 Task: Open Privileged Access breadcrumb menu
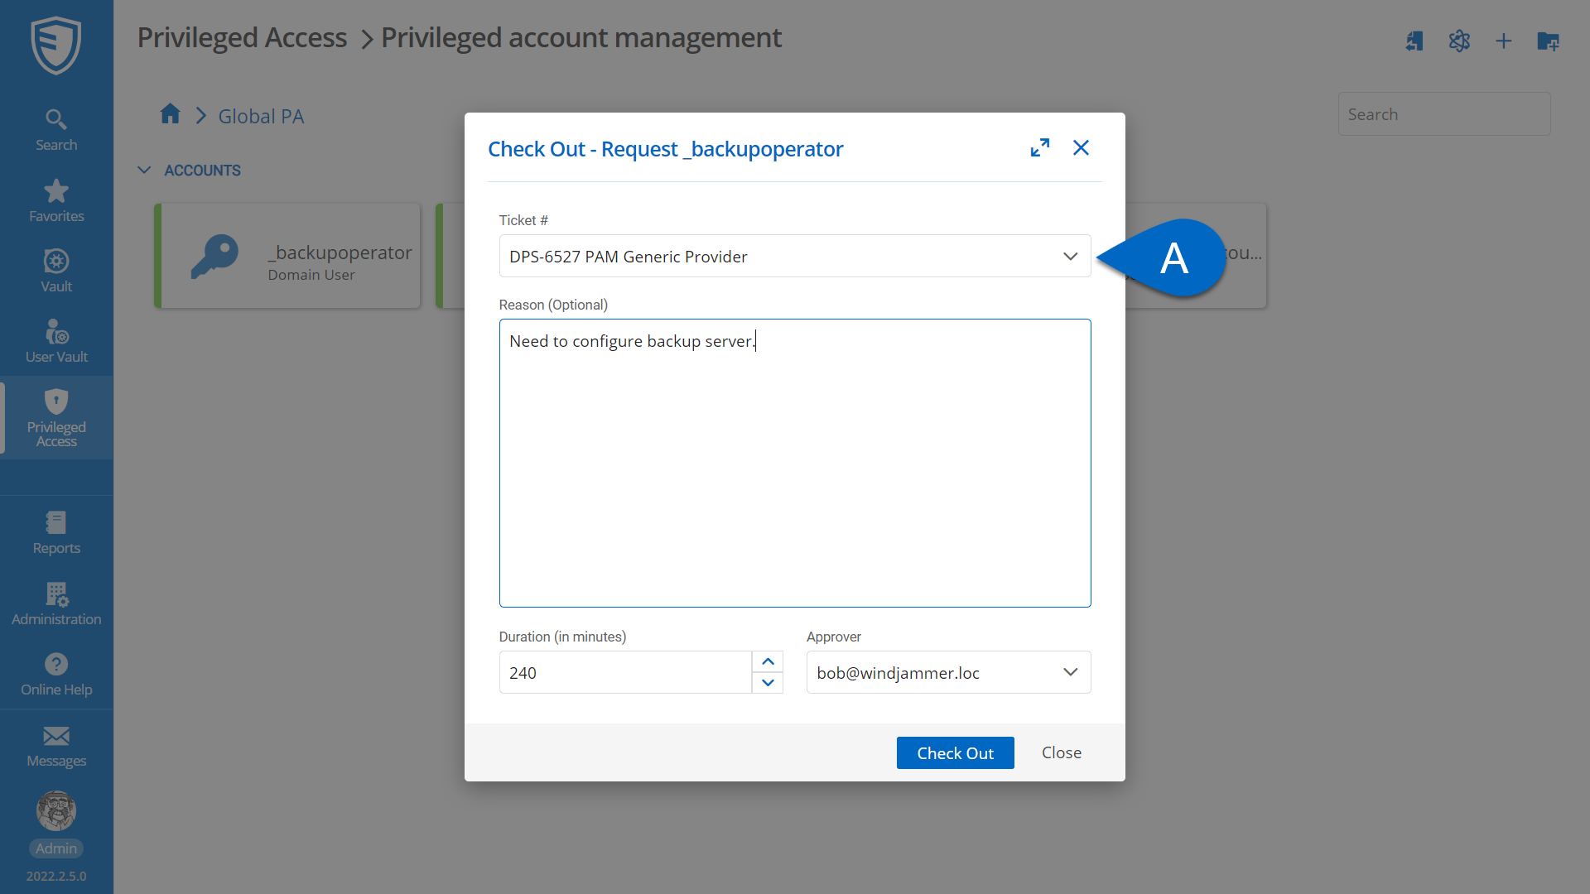point(242,37)
